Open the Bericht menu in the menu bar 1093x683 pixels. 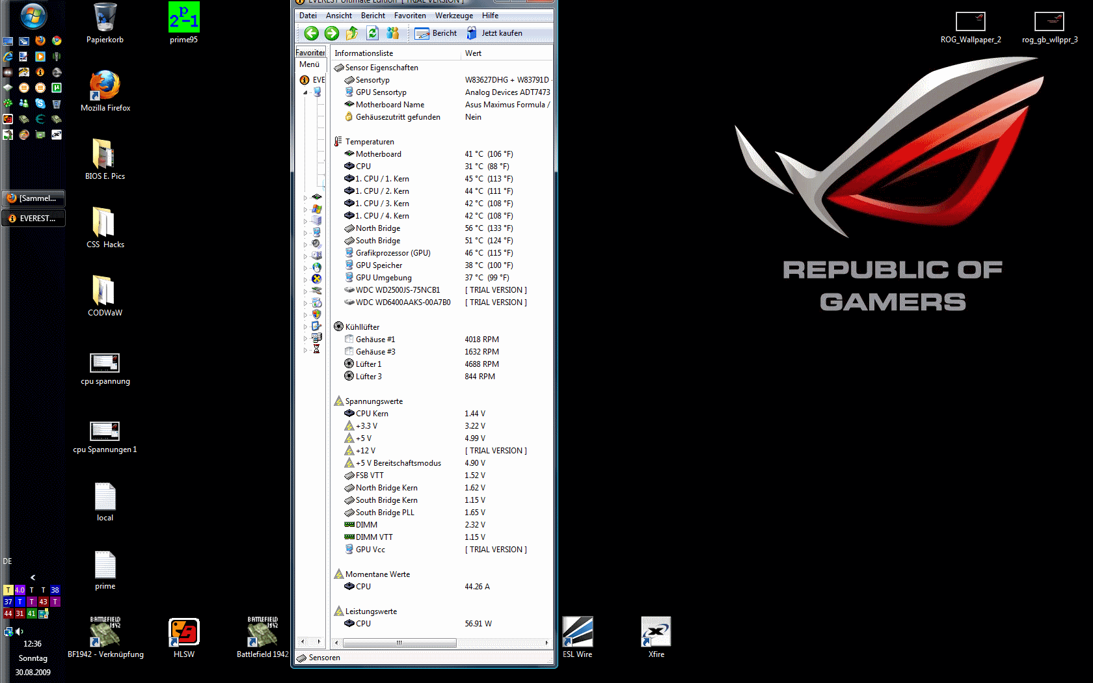point(373,16)
